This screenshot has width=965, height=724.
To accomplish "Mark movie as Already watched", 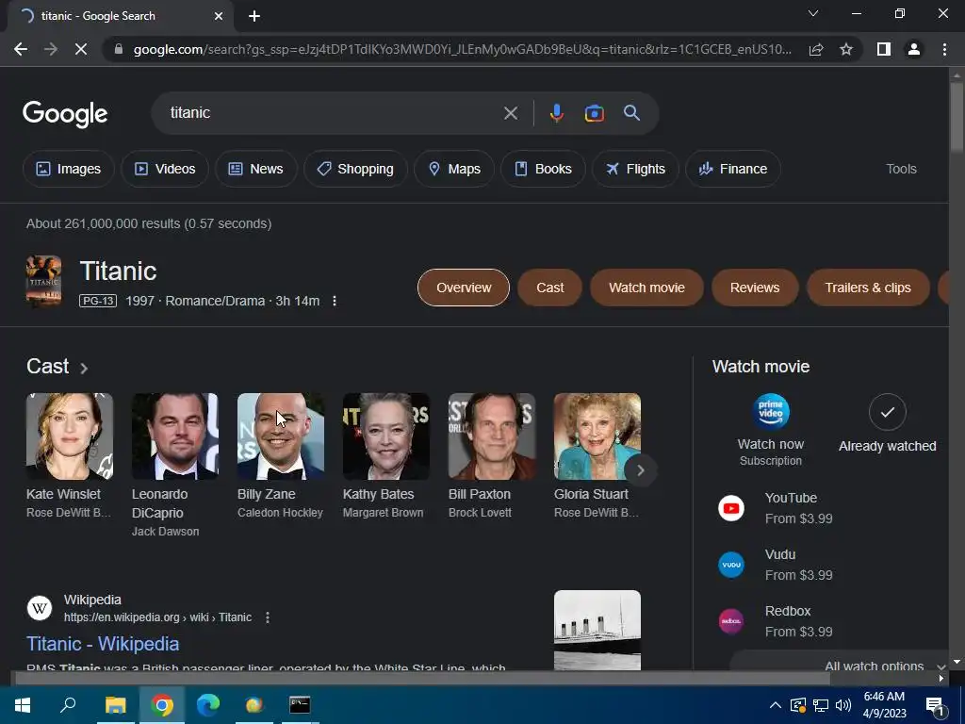I will tap(887, 424).
